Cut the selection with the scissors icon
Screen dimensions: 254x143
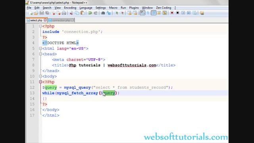click(71, 13)
